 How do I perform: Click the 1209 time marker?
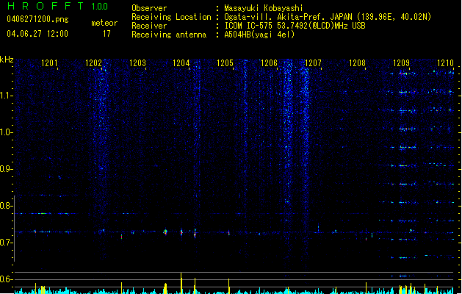pyautogui.click(x=401, y=63)
